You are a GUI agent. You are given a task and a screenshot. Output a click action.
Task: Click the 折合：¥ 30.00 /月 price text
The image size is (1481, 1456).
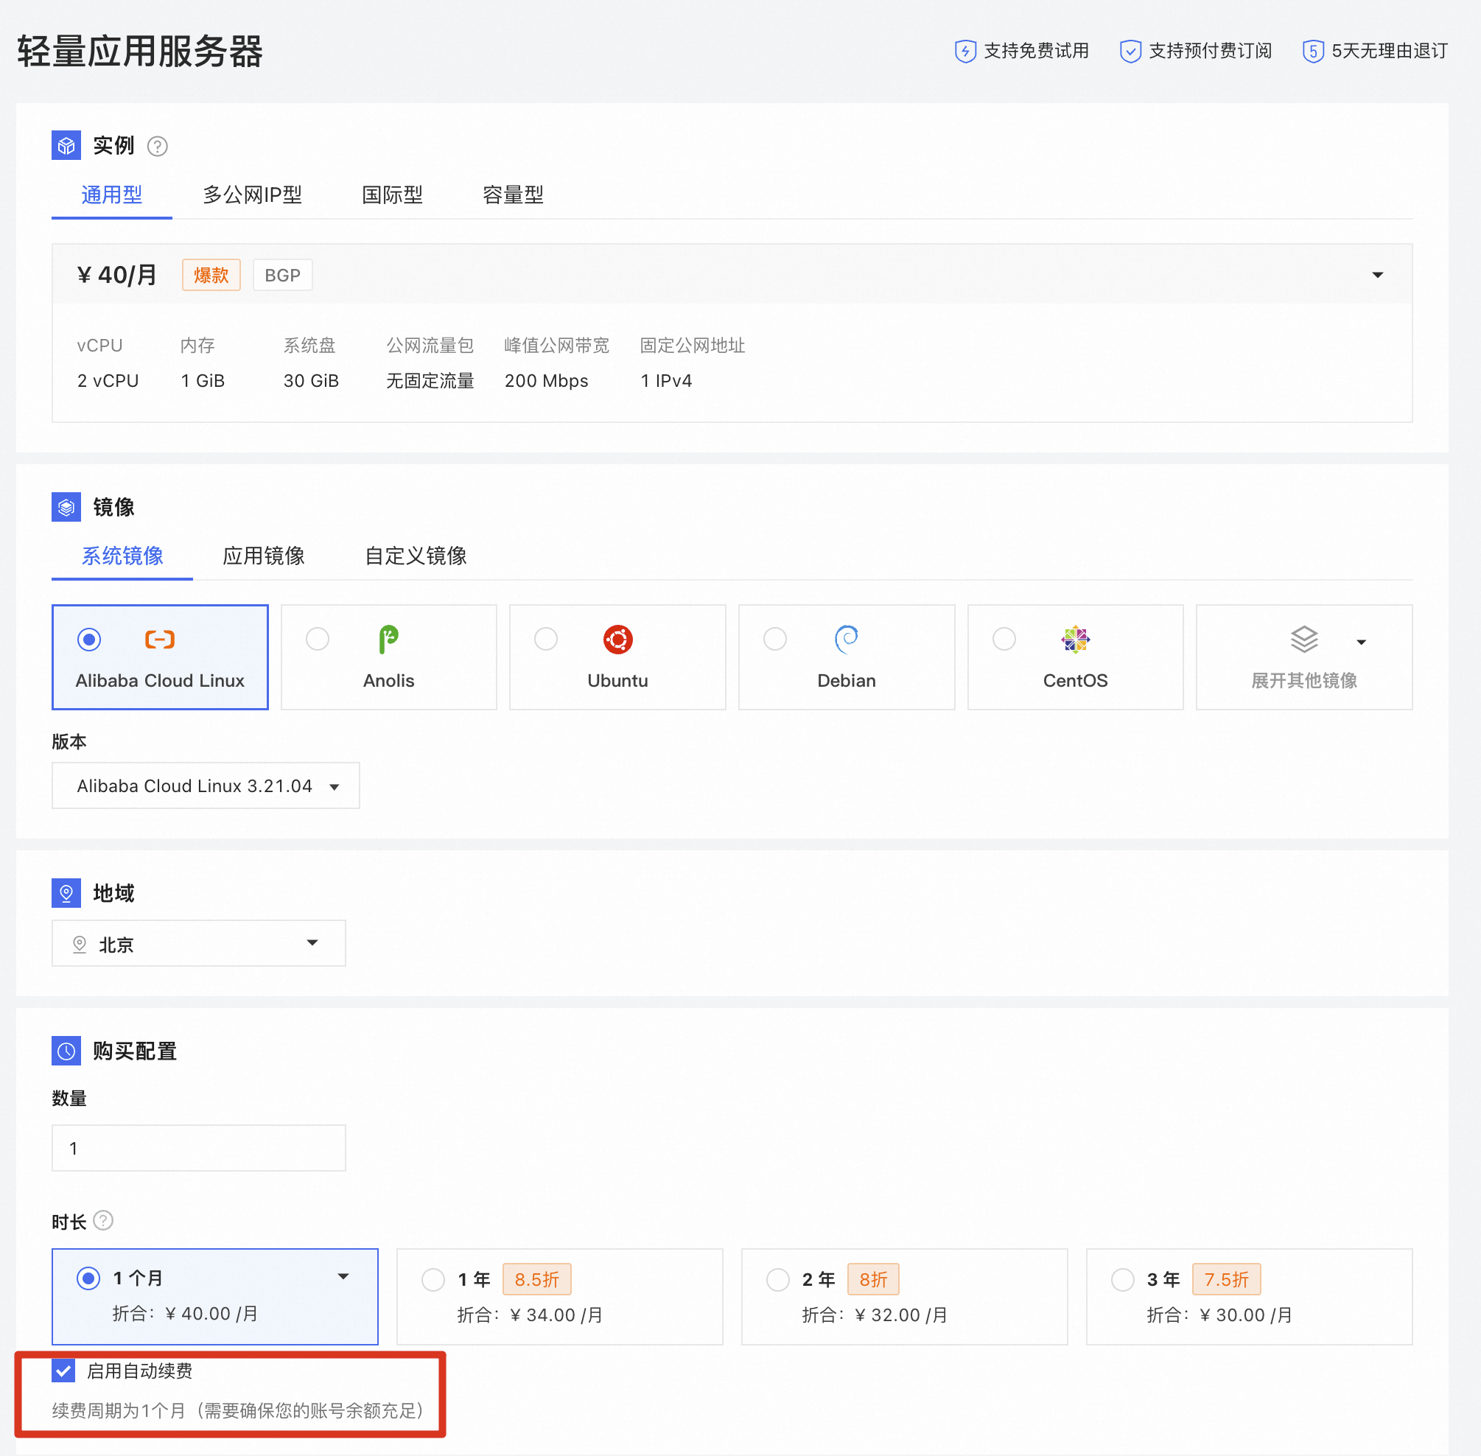coord(1220,1315)
